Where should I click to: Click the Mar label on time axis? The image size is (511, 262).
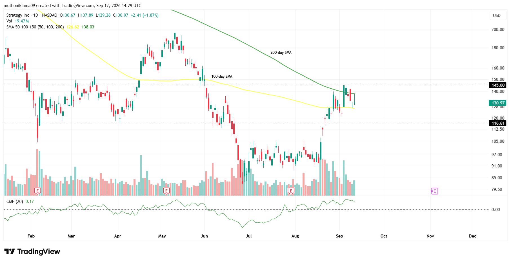pyautogui.click(x=71, y=236)
